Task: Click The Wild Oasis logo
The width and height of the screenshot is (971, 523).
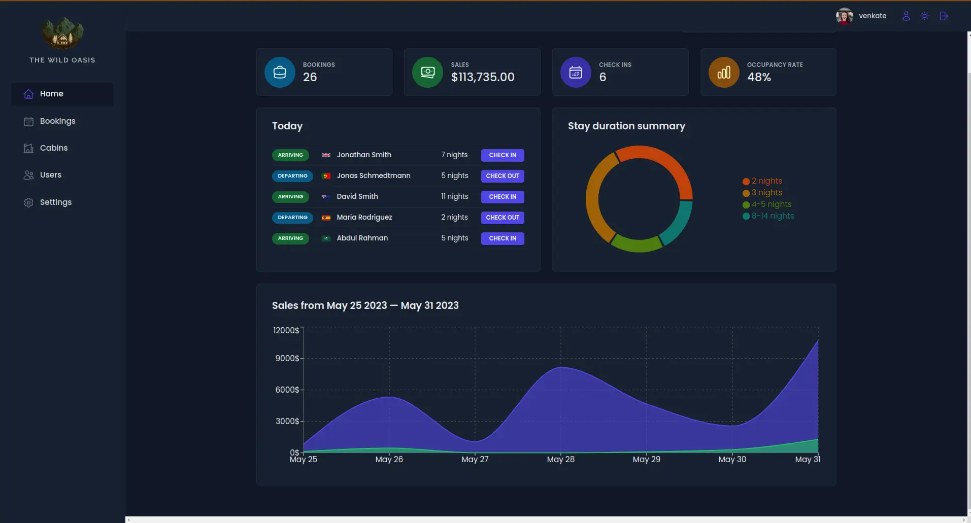Action: pos(62,34)
